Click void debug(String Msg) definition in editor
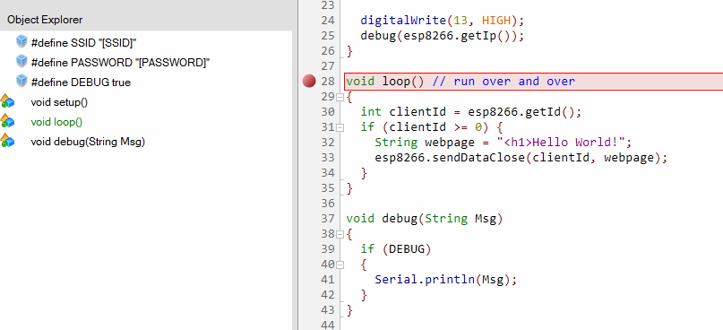 (424, 219)
